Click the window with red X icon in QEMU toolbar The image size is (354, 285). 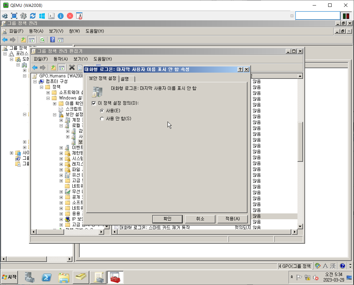pyautogui.click(x=79, y=16)
